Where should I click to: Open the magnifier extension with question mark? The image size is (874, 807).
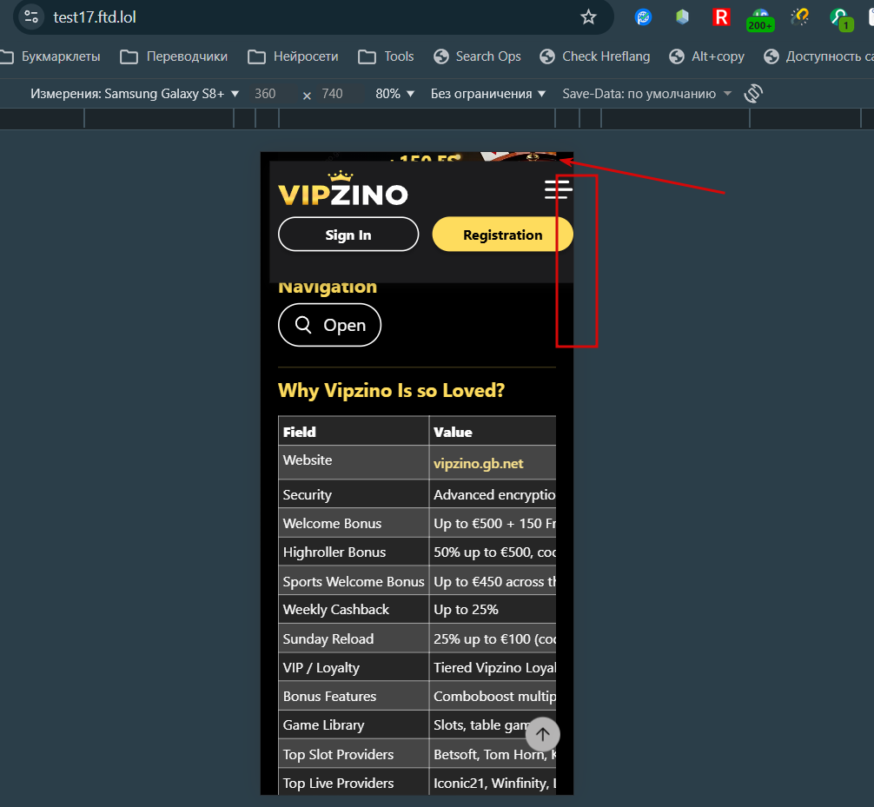(x=800, y=17)
